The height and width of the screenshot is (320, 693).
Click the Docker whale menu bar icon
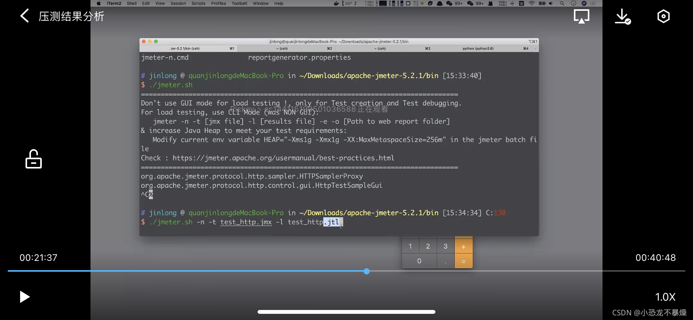(x=336, y=3)
